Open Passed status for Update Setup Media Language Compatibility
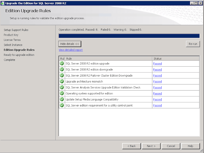 (157, 99)
